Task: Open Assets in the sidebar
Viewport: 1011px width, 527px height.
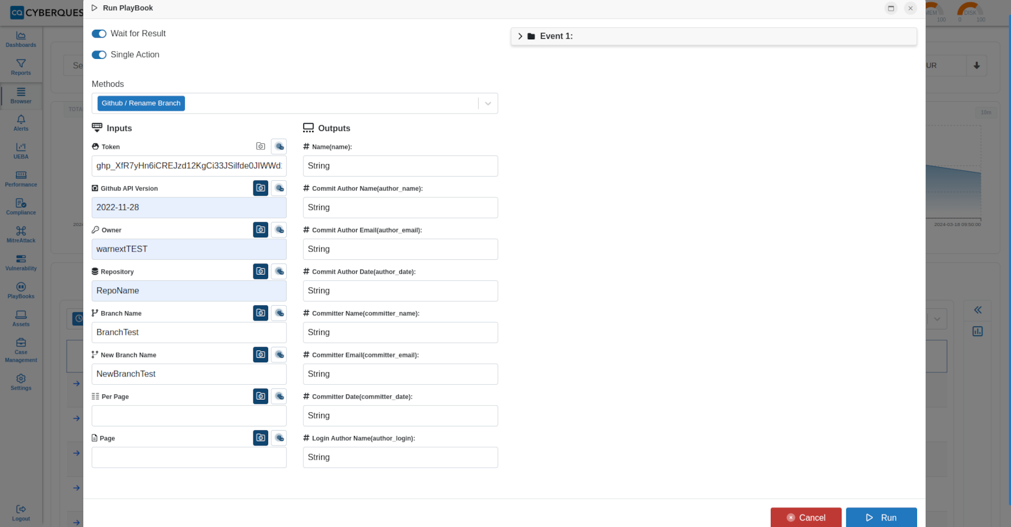Action: click(21, 319)
